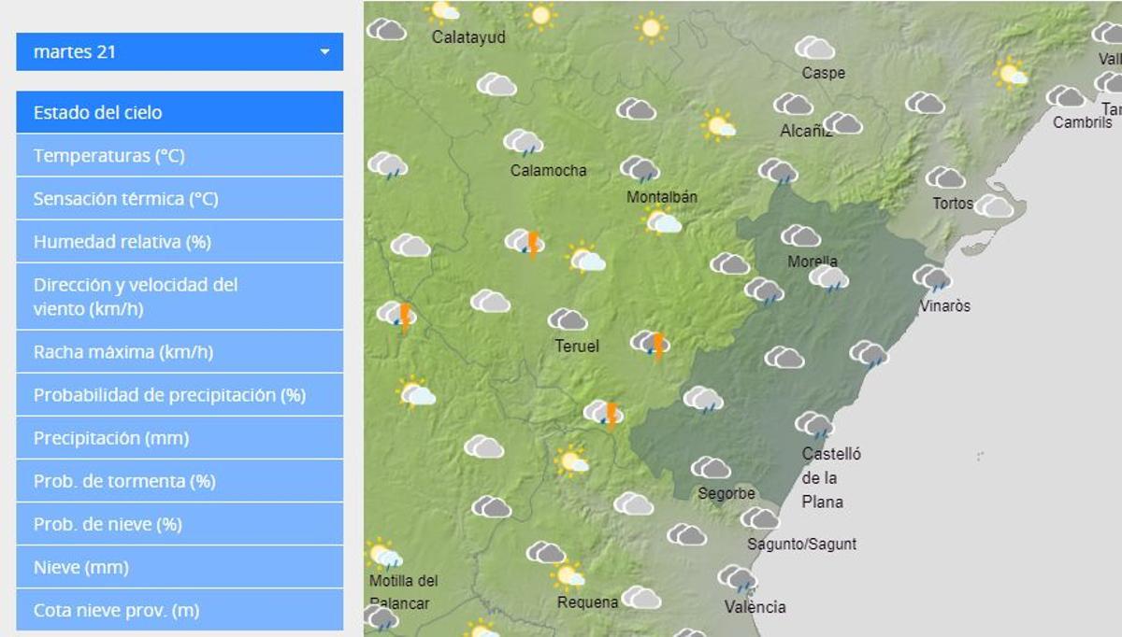Open the 'martes 21' day selector dropdown

point(178,52)
